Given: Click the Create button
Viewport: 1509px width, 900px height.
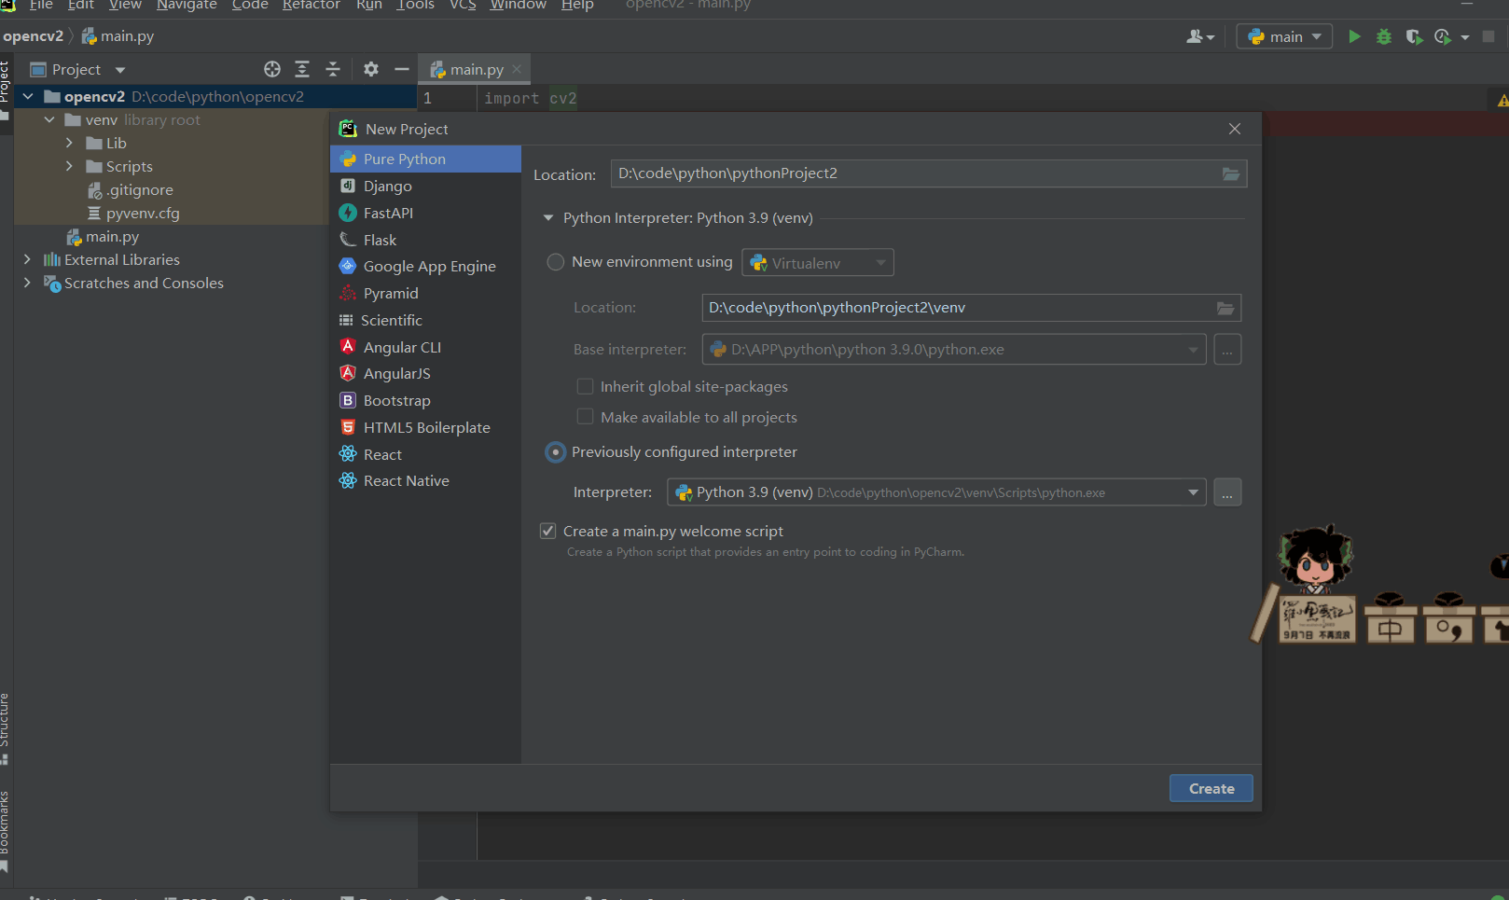Looking at the screenshot, I should (1211, 788).
